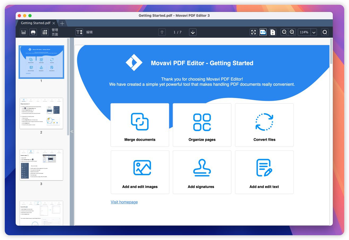
Task: Click the Merge documents card icon
Action: [140, 122]
